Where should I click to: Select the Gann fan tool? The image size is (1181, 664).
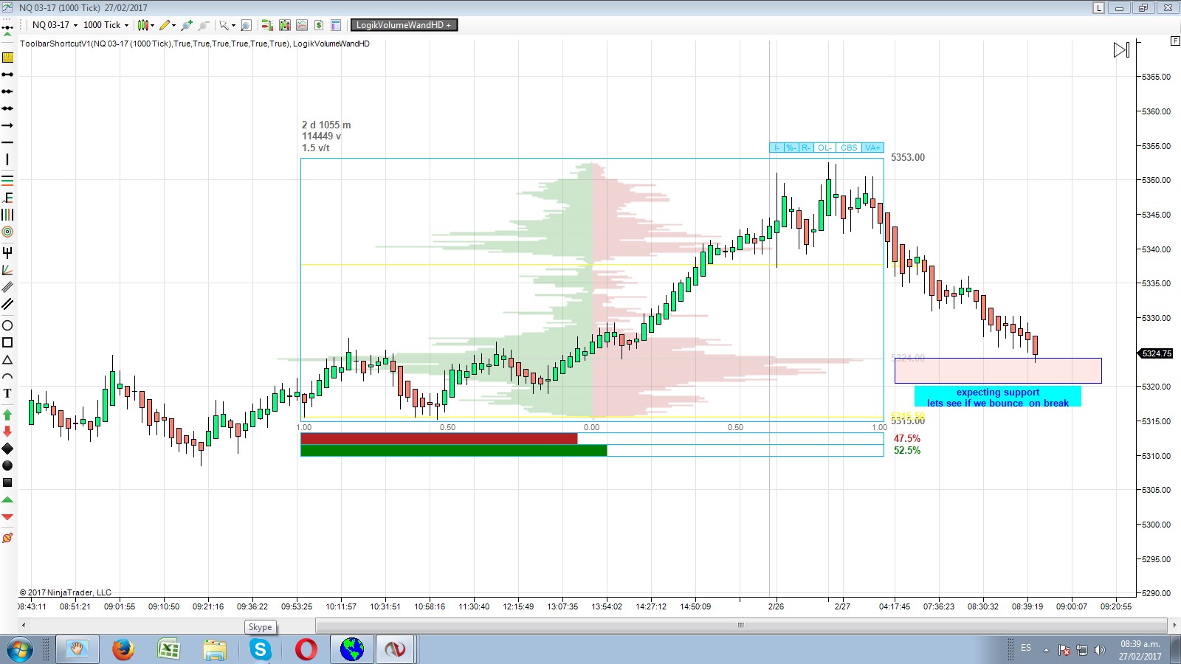point(7,270)
